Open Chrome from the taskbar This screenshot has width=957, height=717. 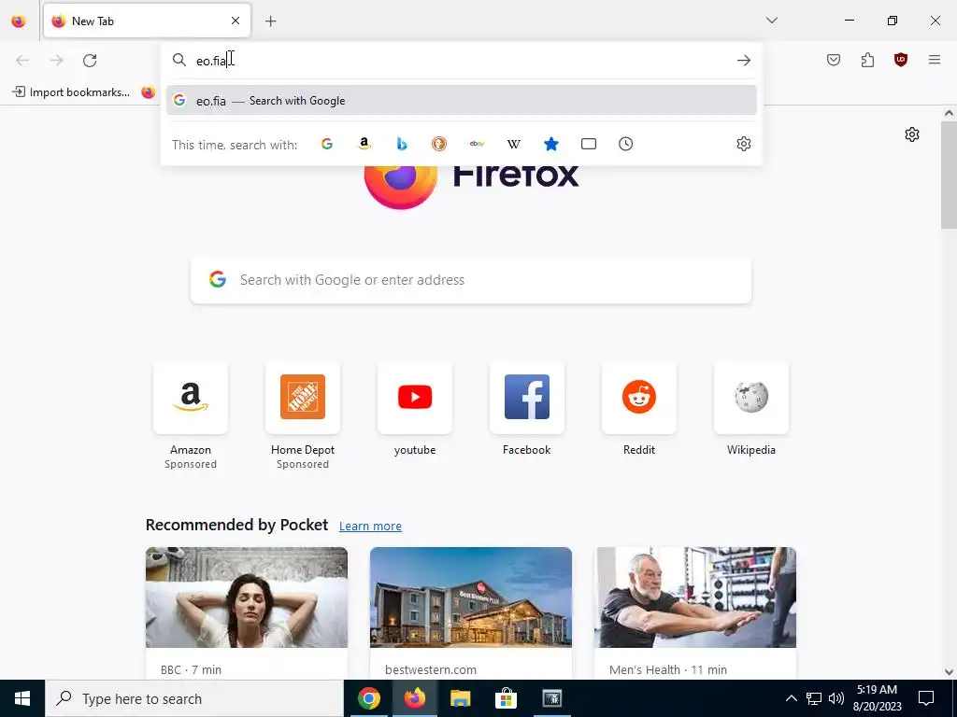point(368,698)
